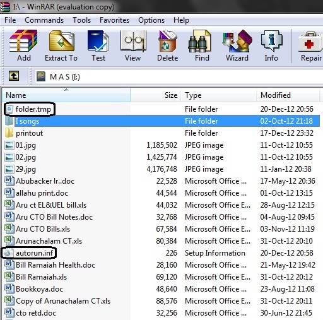Click the drive icon beside M A S (I:)

41,76
